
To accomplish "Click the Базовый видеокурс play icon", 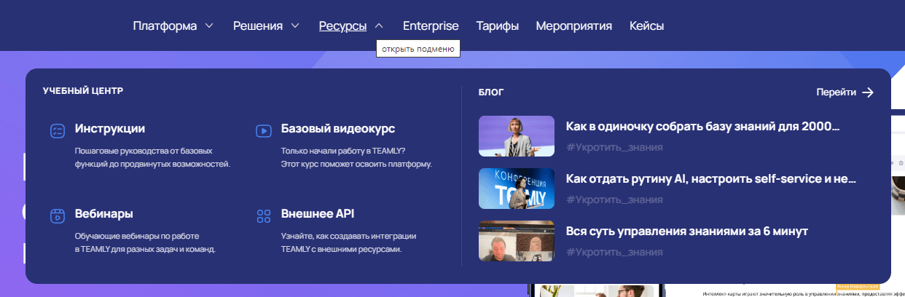I will (x=264, y=131).
